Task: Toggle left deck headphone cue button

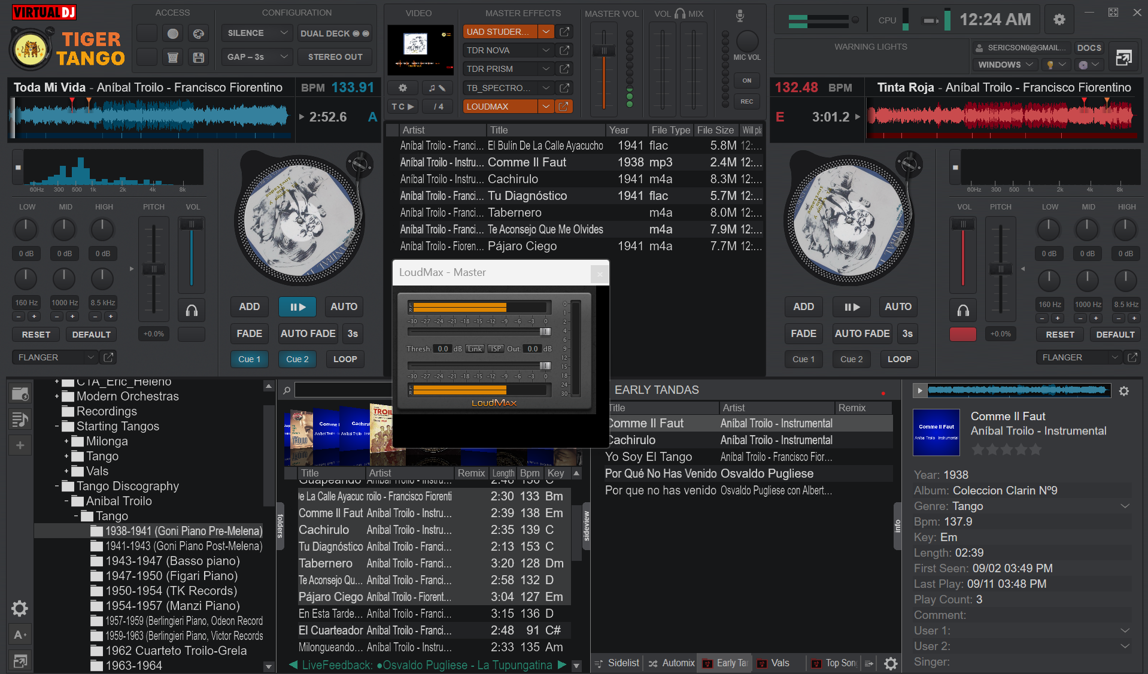Action: [x=192, y=310]
